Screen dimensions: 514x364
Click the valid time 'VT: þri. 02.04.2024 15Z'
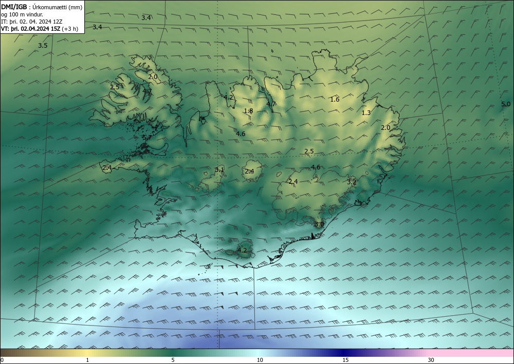(x=30, y=29)
